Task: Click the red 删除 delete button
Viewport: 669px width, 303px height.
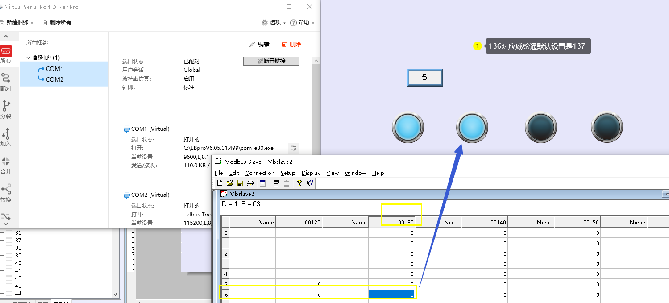Action: coord(291,44)
